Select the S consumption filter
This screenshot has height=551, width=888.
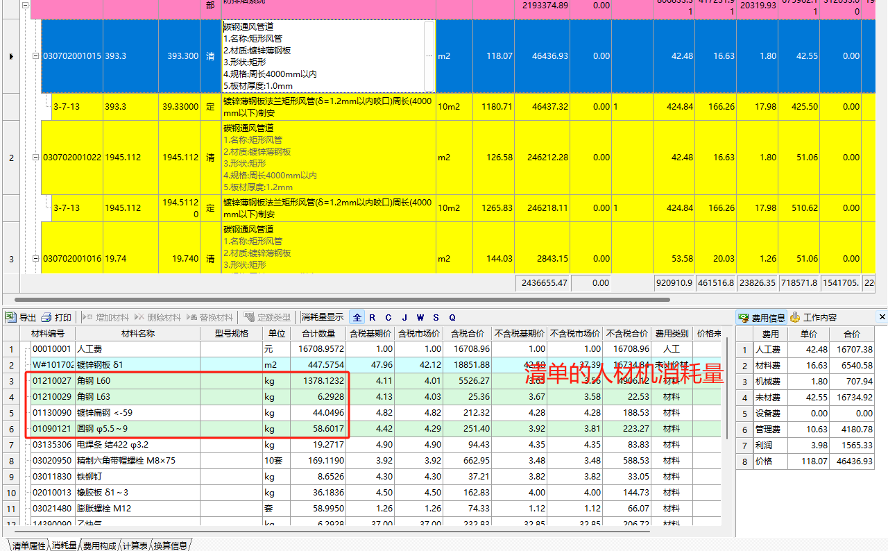tap(436, 317)
